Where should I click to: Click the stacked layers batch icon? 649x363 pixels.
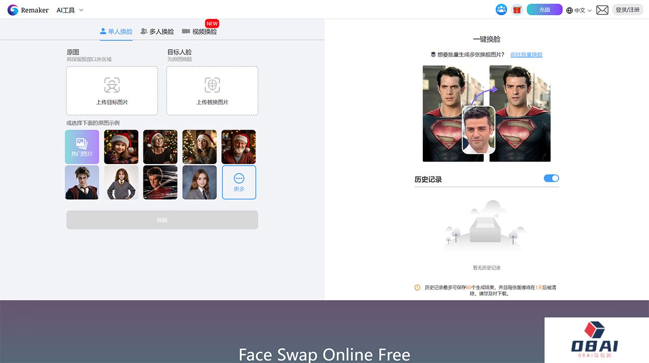pos(433,55)
